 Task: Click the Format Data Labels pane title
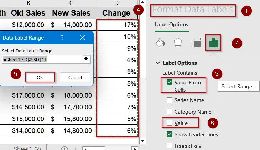(193, 10)
